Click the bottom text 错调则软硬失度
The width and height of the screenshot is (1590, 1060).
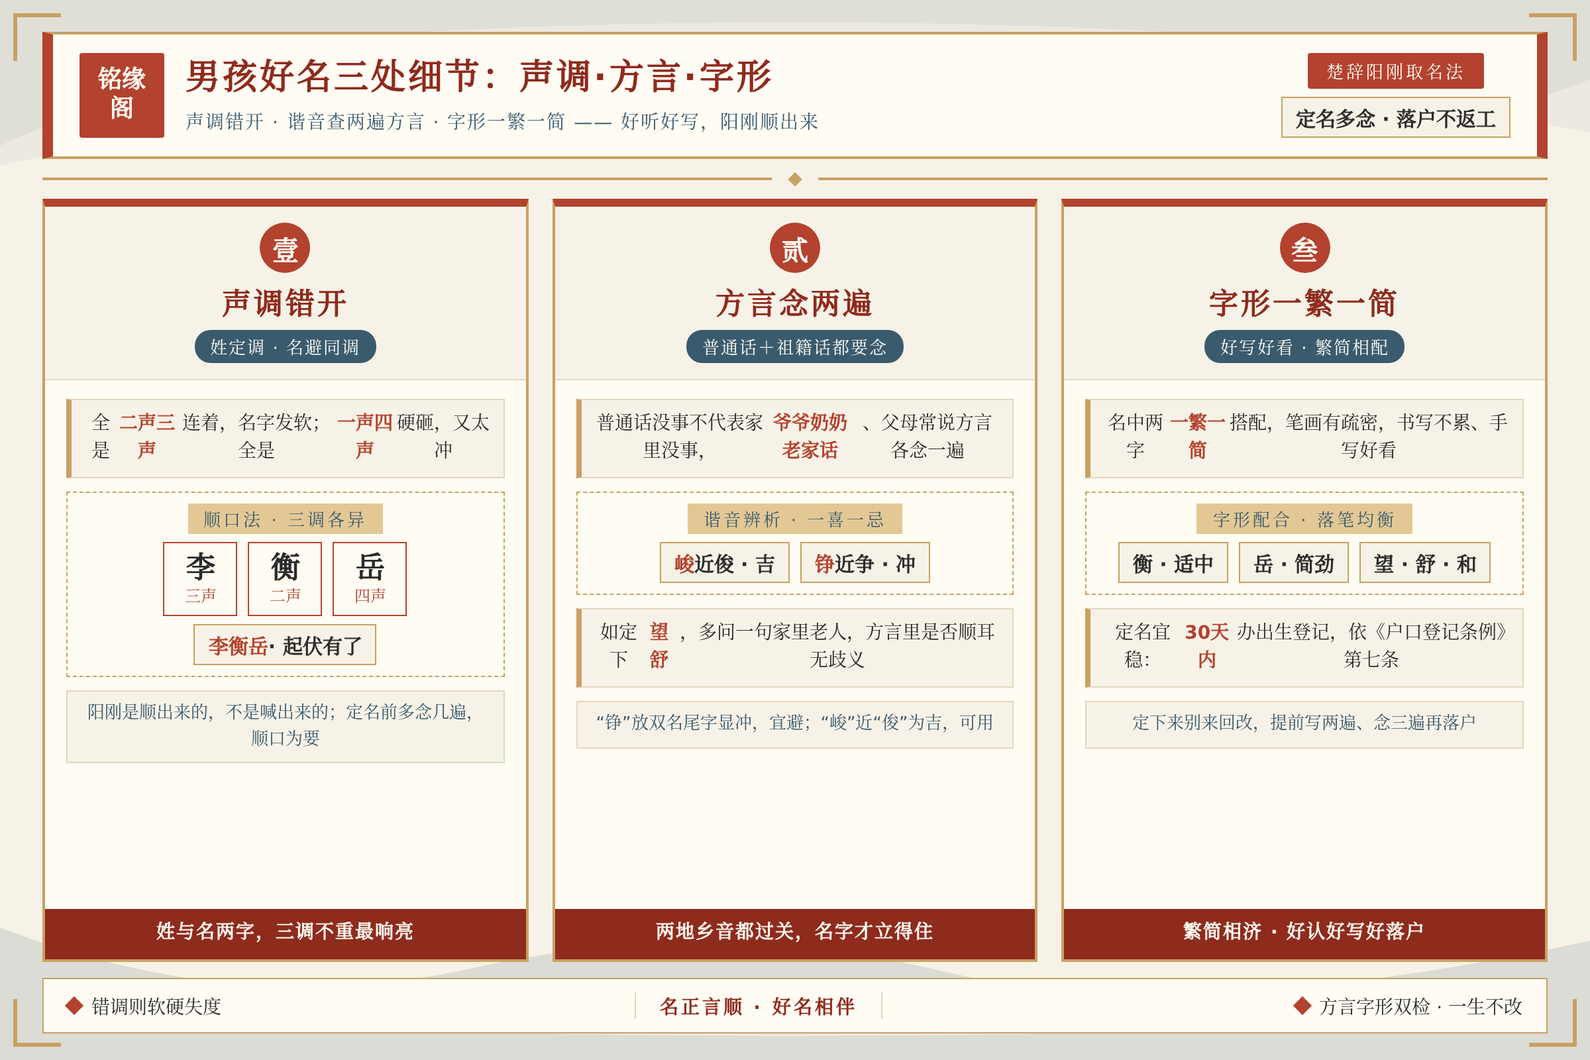click(156, 1006)
